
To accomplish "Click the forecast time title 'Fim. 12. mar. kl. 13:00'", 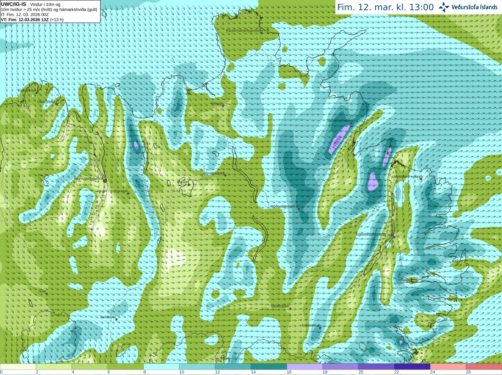I will pyautogui.click(x=386, y=7).
